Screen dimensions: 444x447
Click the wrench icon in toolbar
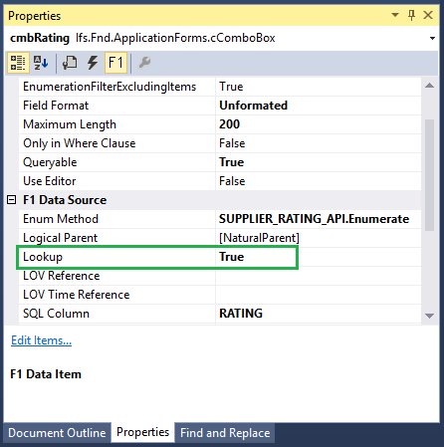(x=144, y=63)
